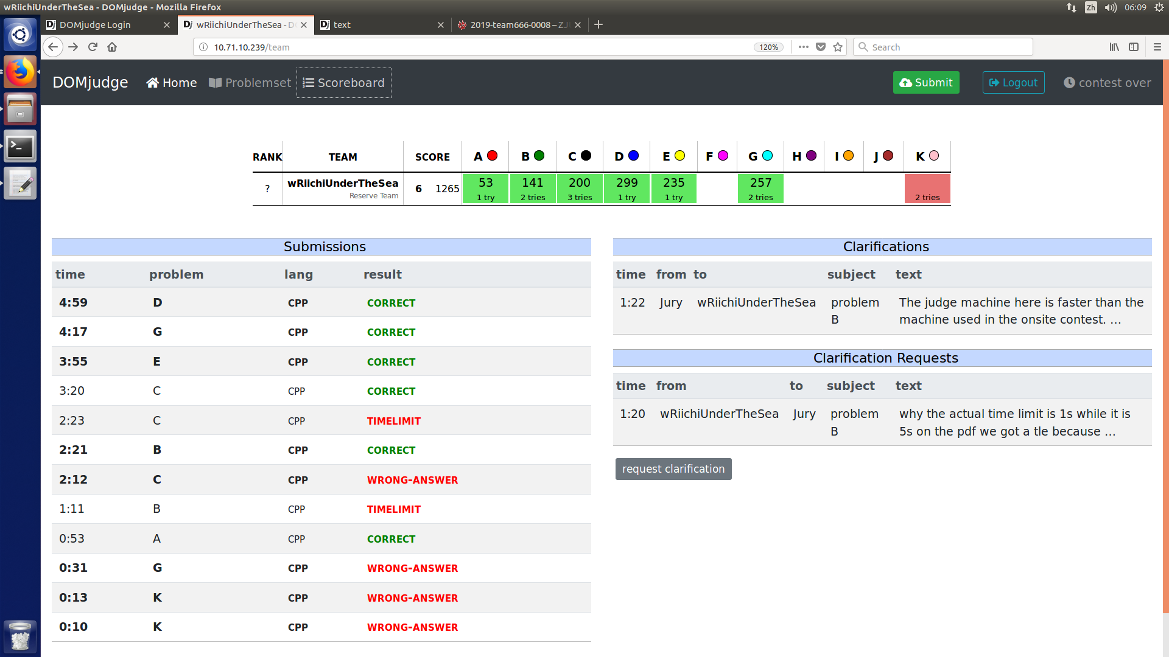Open the Scoreboard nav item
Image resolution: width=1169 pixels, height=657 pixels.
[344, 83]
